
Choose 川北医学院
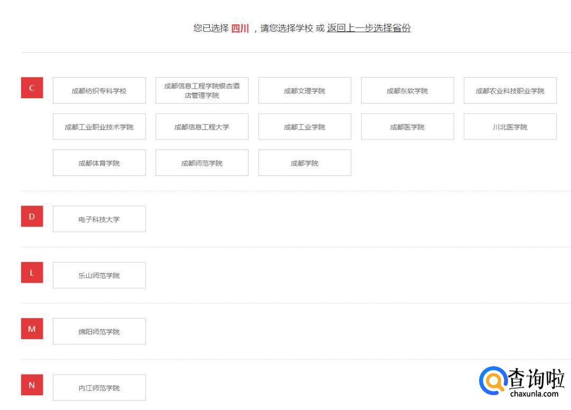click(510, 127)
